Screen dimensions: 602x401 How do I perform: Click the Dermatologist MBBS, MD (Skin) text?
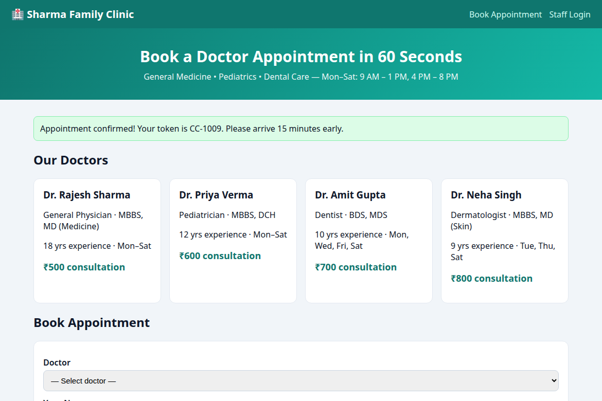point(502,221)
